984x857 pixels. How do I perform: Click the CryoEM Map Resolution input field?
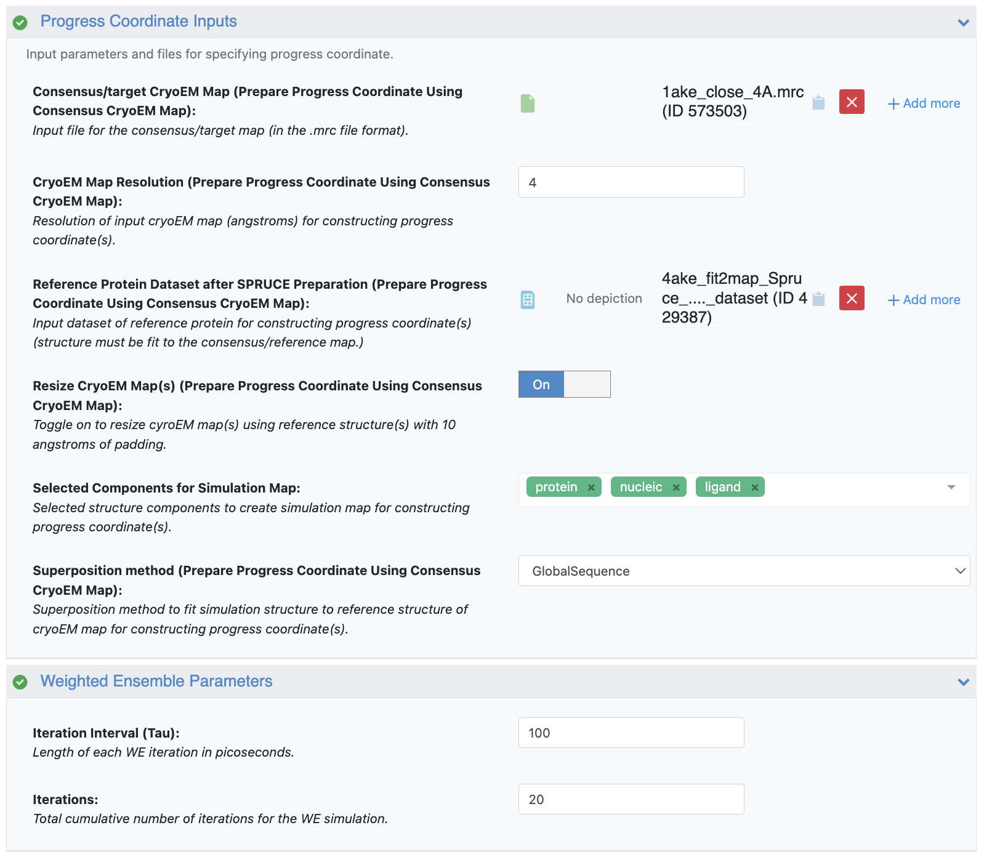(x=631, y=182)
